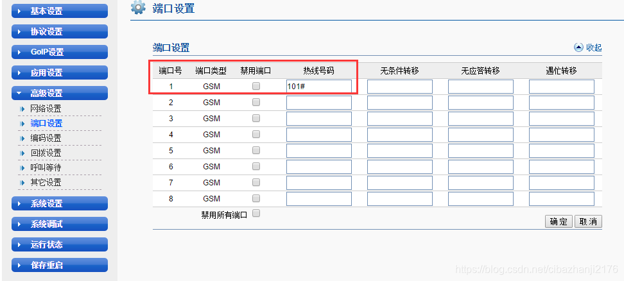Viewport: 624px width, 281px height.
Task: Toggle 禁用端口 checkbox for port 8
Action: click(256, 198)
